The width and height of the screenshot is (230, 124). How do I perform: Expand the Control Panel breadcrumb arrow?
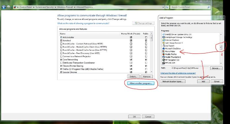[34, 7]
